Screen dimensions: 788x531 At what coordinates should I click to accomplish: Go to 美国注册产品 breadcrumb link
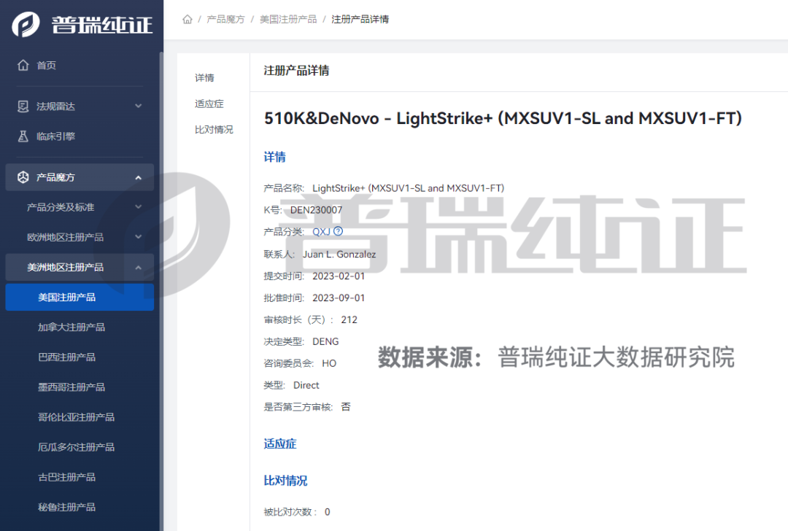tap(288, 19)
